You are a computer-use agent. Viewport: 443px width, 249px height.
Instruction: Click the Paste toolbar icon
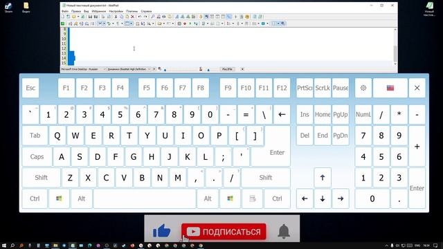click(x=127, y=17)
